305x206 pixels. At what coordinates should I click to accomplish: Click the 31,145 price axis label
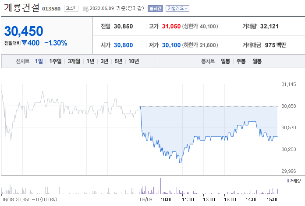(x=289, y=84)
